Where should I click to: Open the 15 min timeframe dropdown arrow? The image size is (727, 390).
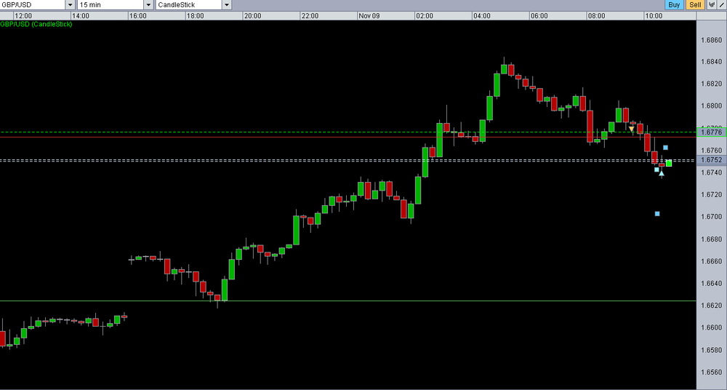coord(148,5)
